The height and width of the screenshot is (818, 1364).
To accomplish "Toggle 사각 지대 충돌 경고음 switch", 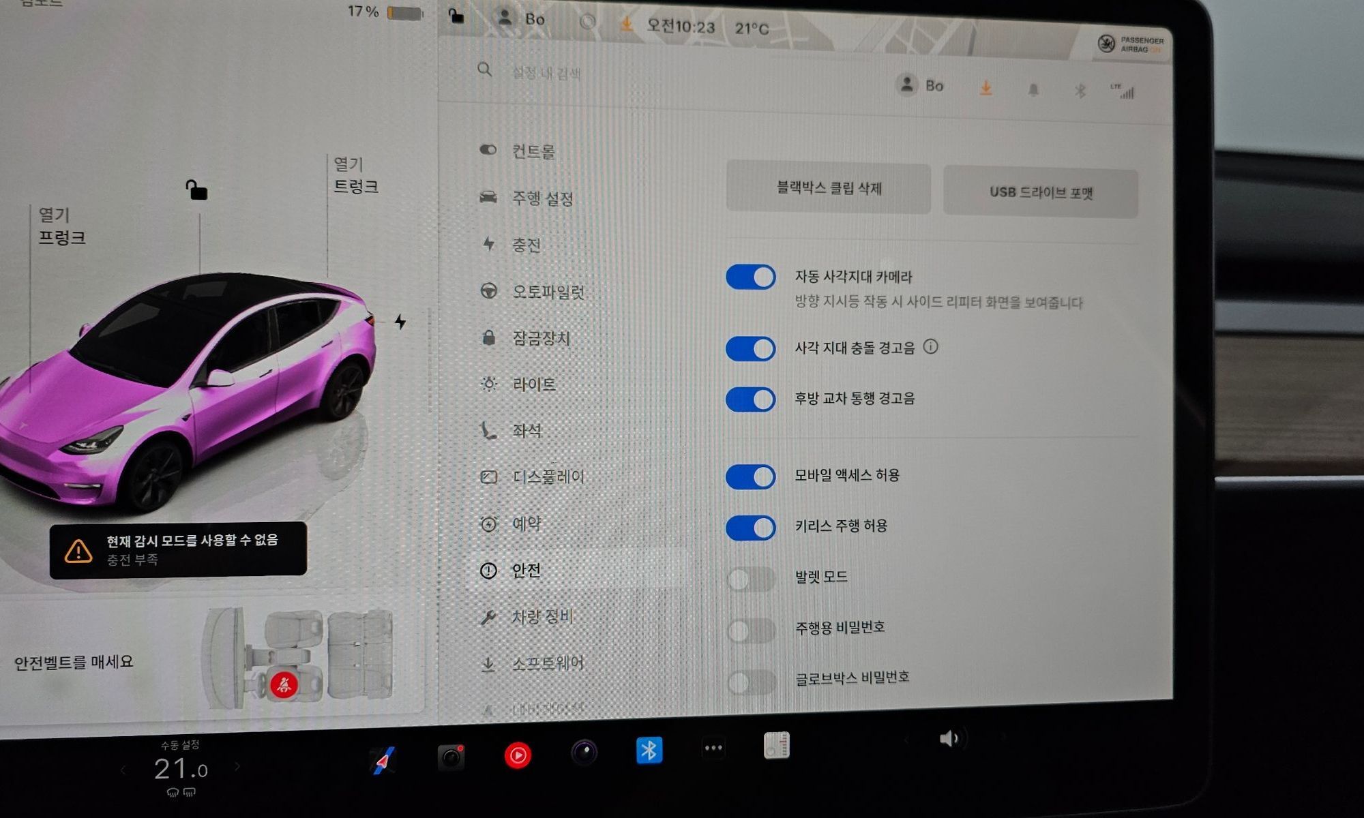I will (x=750, y=348).
